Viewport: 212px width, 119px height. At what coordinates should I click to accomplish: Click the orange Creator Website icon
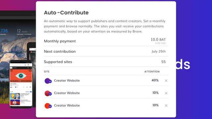(48, 106)
